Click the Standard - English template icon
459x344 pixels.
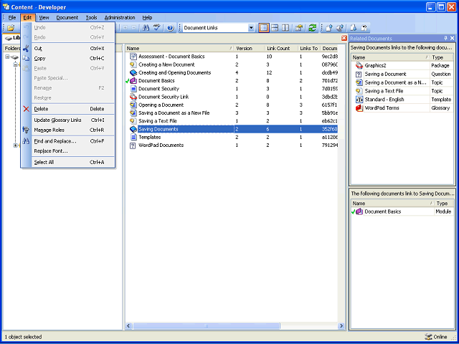coord(359,100)
